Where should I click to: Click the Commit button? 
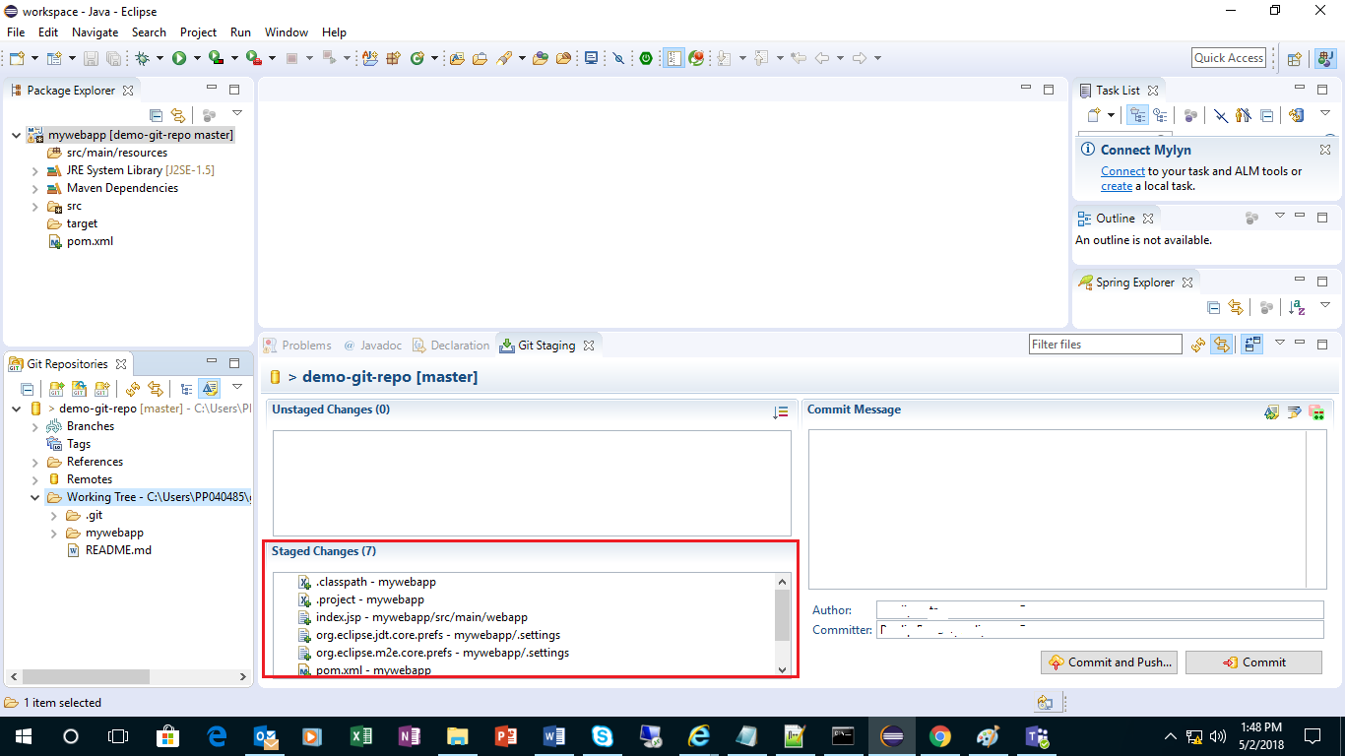tap(1254, 662)
